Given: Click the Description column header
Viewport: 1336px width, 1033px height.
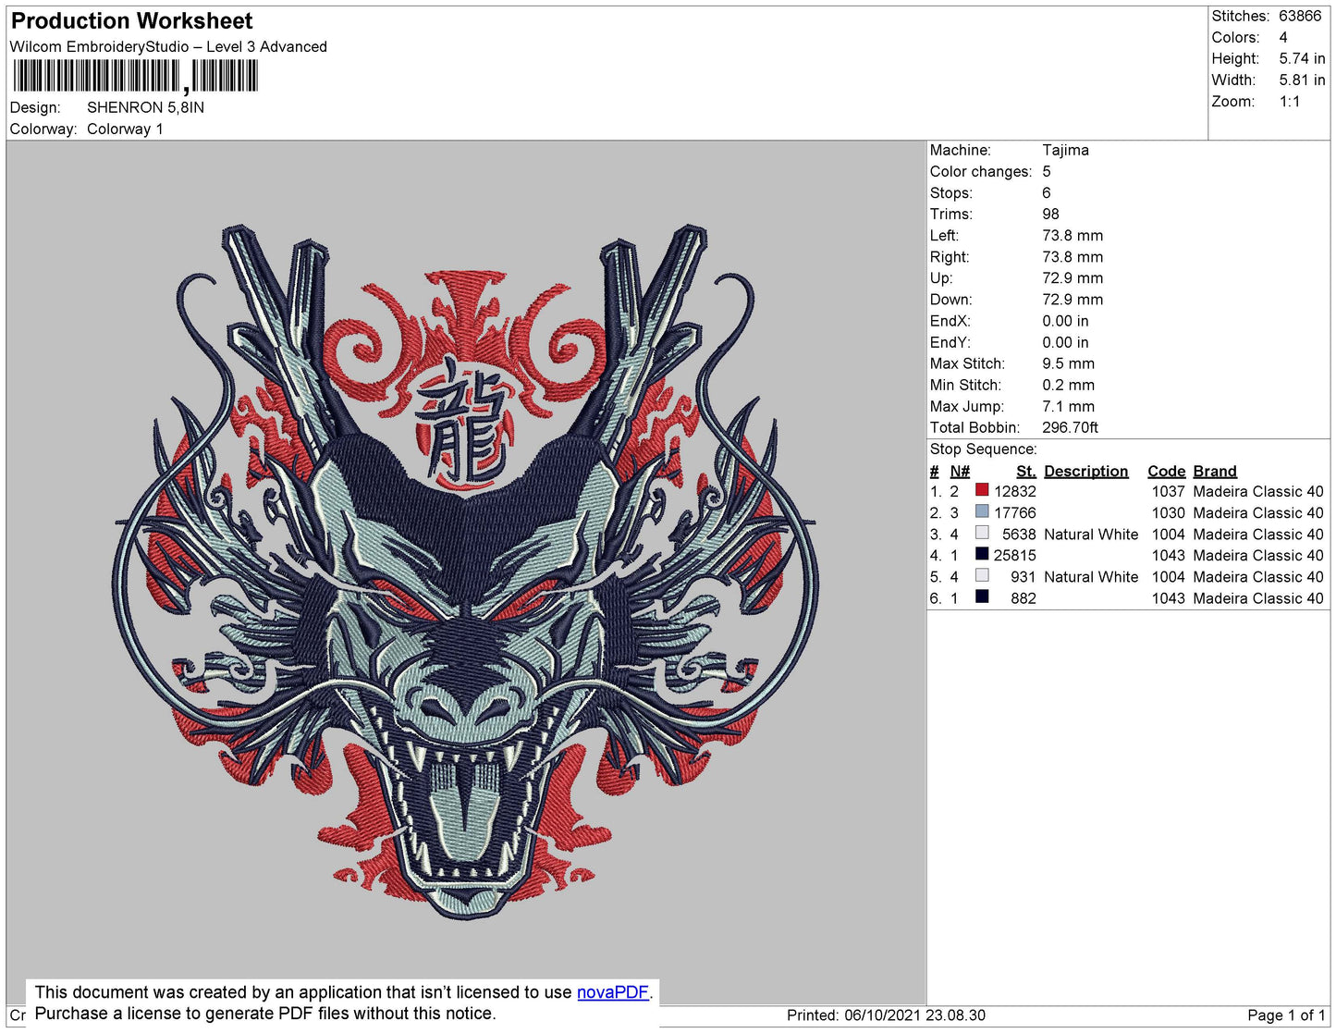Looking at the screenshot, I should tap(1085, 471).
